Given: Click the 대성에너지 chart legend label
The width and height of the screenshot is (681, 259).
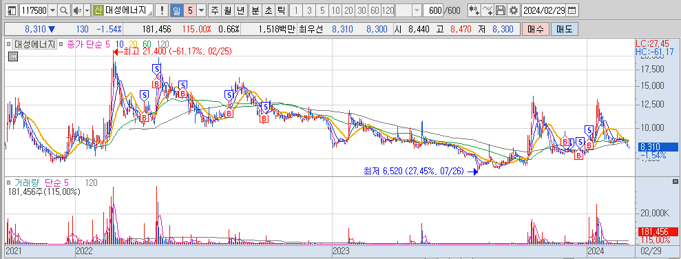Looking at the screenshot, I should [x=34, y=44].
